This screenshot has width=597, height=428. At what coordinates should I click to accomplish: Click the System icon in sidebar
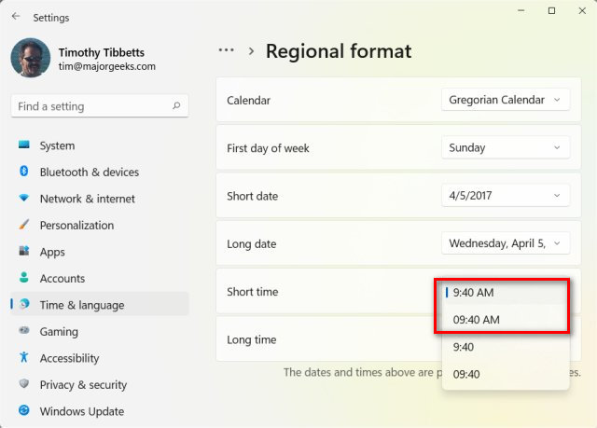23,145
